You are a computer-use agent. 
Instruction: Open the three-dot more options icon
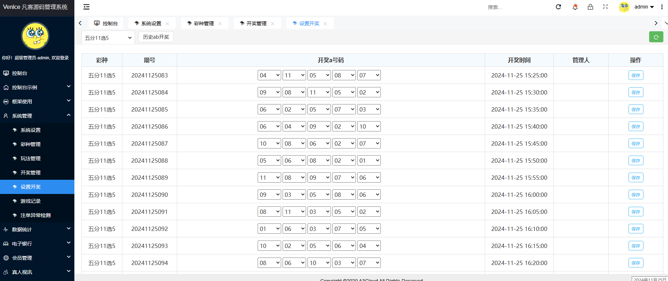click(x=662, y=7)
